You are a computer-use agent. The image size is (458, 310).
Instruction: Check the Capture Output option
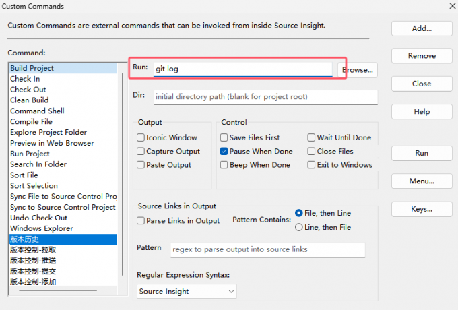(x=141, y=151)
